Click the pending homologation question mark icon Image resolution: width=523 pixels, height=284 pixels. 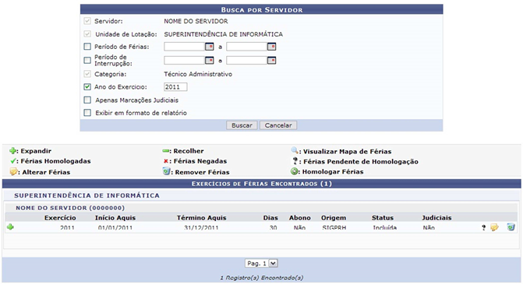(484, 228)
